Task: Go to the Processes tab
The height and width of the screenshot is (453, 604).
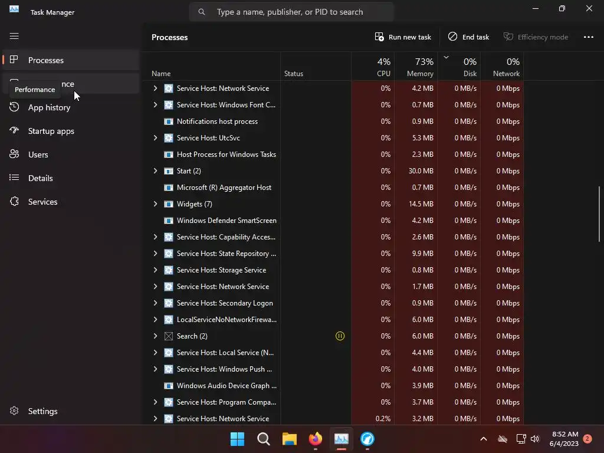Action: pyautogui.click(x=71, y=60)
